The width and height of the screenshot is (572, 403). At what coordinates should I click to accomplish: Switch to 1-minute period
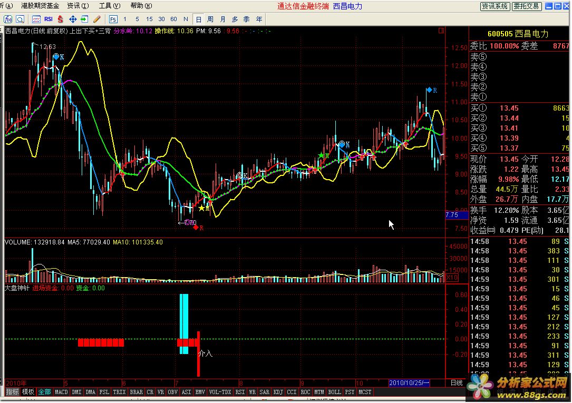(x=125, y=19)
